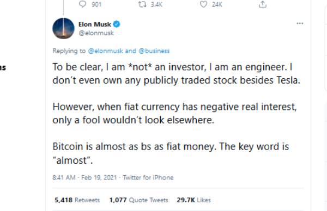This screenshot has width=327, height=211.
Task: Click the 901 reply count
Action: point(96,4)
